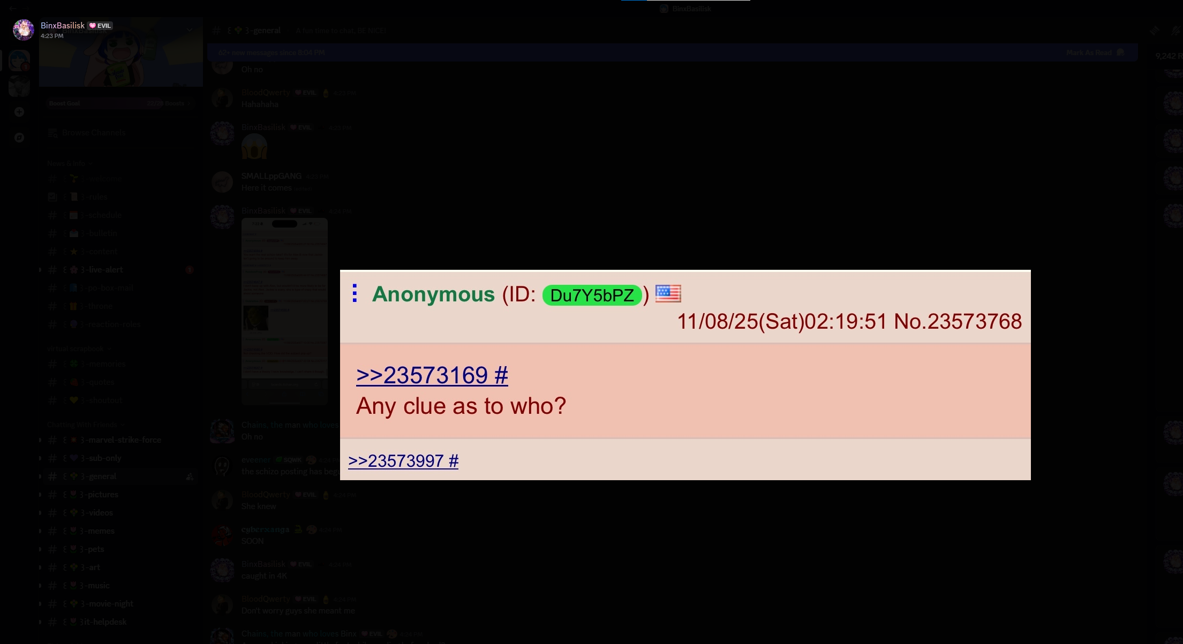Click the US flag icon in the post
The height and width of the screenshot is (644, 1183).
[668, 293]
